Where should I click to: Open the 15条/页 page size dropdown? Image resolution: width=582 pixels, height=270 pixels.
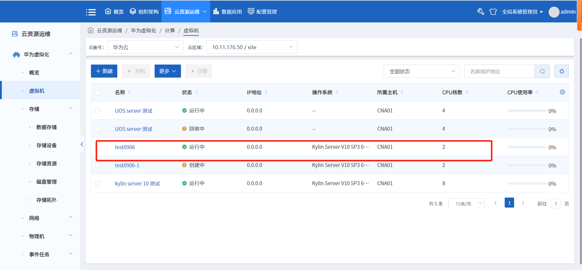[467, 204]
